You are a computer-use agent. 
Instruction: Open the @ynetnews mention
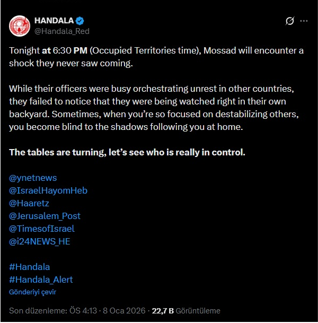tap(33, 178)
